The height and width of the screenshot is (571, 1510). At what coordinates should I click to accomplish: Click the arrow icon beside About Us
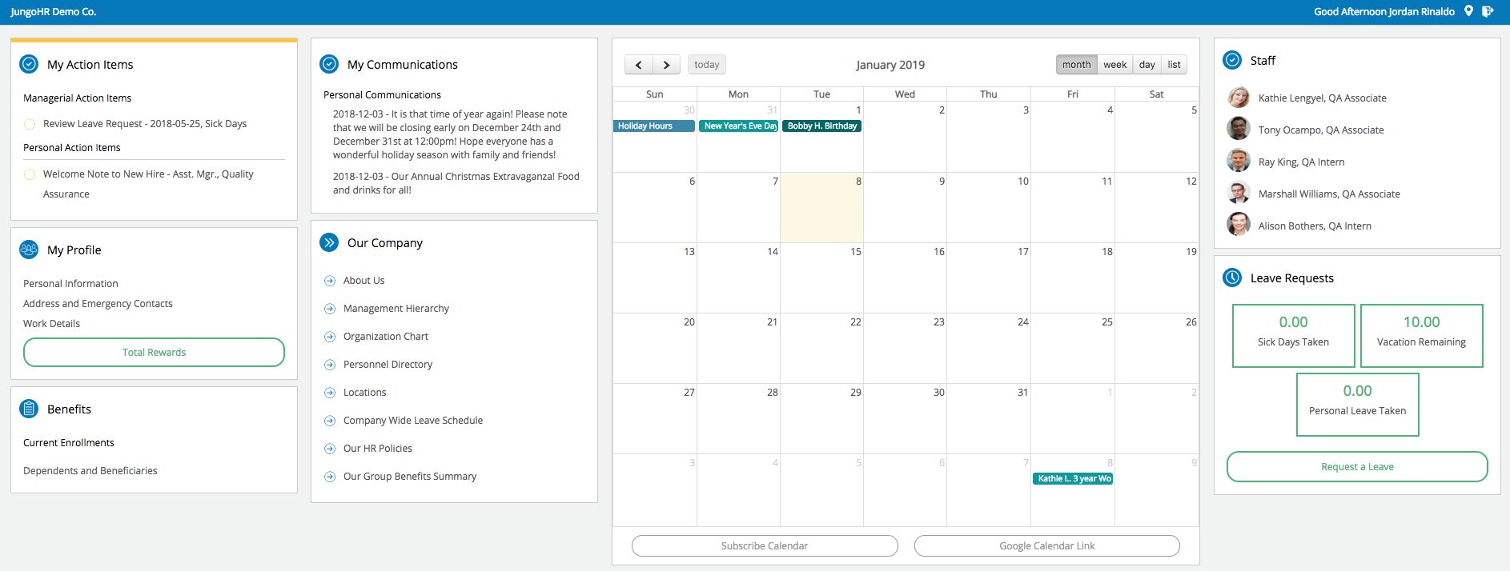click(329, 281)
